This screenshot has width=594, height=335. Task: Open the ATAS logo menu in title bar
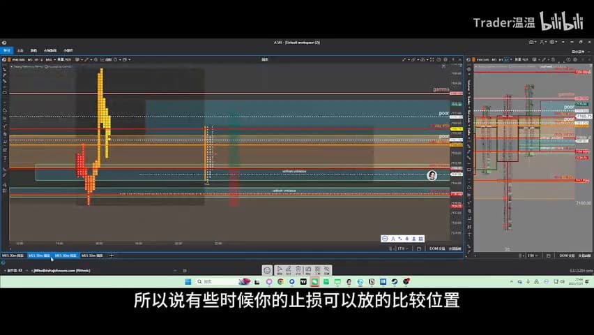(3, 43)
